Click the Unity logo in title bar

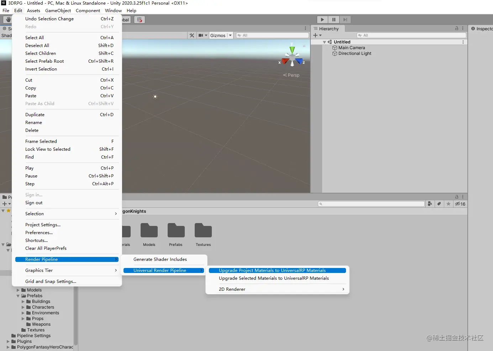(x=4, y=3)
